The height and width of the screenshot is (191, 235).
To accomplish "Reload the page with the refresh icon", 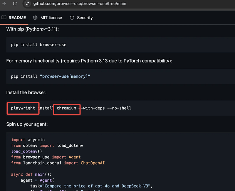I will coord(15,4).
